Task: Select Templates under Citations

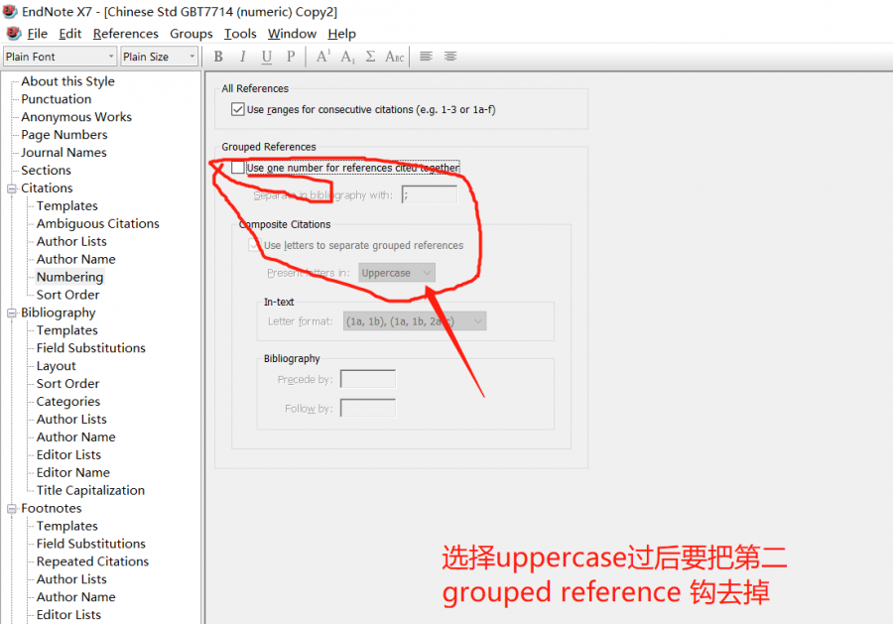Action: click(x=67, y=206)
